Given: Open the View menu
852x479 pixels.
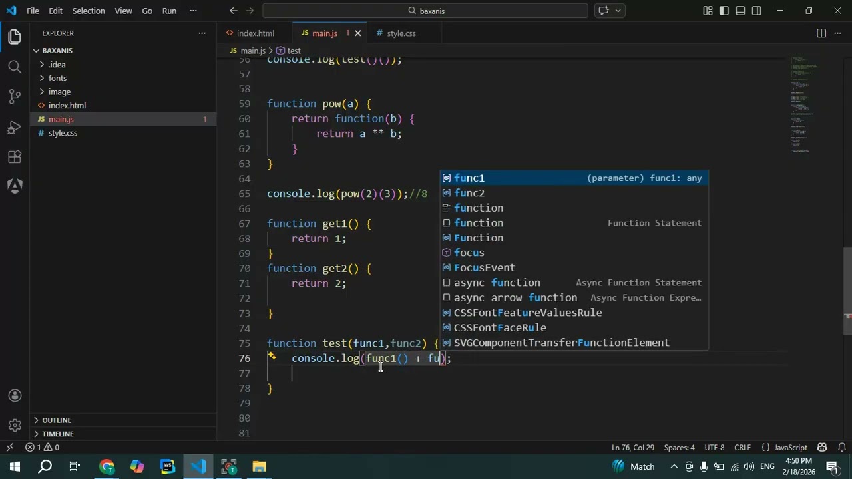Looking at the screenshot, I should tap(123, 11).
